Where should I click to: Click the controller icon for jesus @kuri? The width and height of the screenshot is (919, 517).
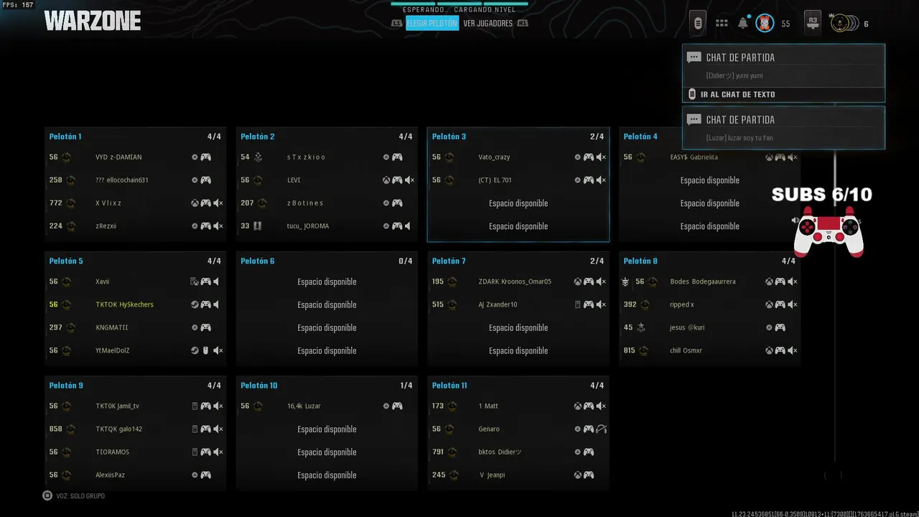click(x=780, y=327)
